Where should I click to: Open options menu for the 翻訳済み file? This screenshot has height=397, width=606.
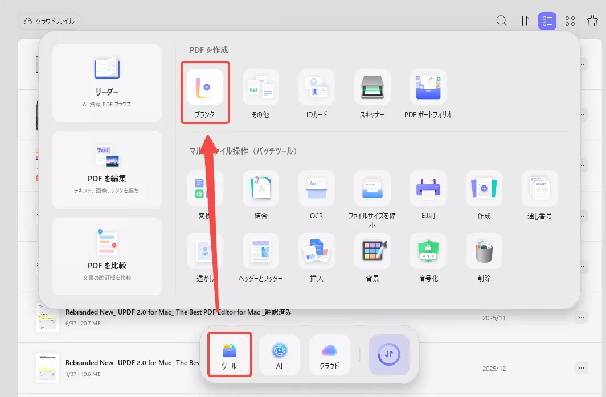coord(583,317)
